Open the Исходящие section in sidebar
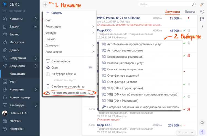207x136 pixels. pyautogui.click(x=17, y=74)
